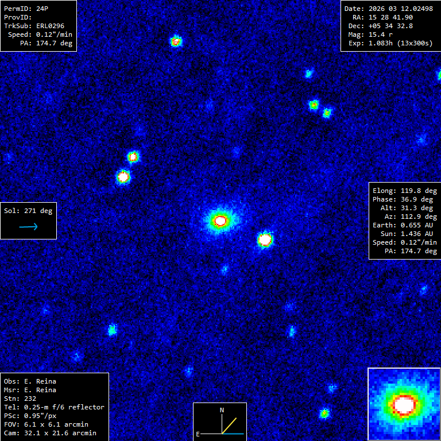Screen dimensions: 441x441
Task: Select the Stn 232 station code
Action: click(20, 399)
